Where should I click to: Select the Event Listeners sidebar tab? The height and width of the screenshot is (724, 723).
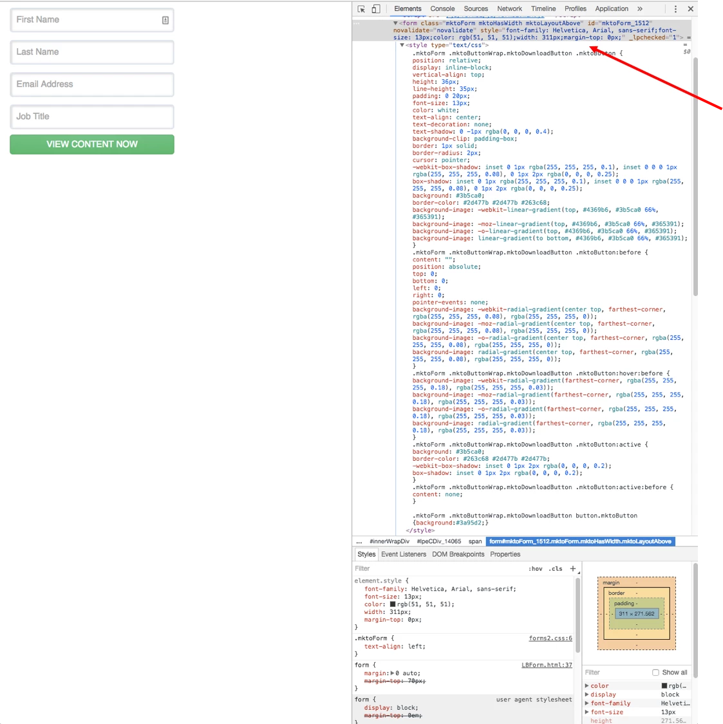403,554
